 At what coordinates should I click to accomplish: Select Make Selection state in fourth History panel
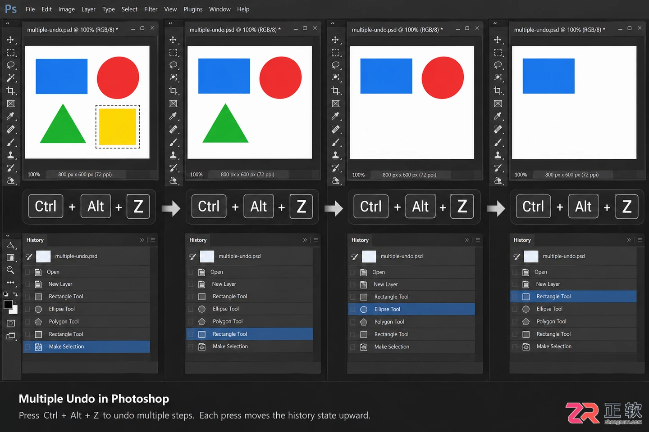tap(573, 346)
